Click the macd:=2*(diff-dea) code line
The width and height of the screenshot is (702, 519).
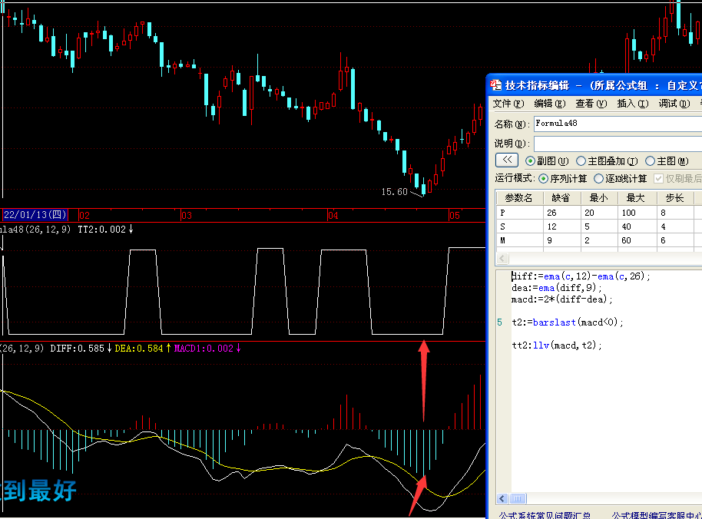point(562,299)
